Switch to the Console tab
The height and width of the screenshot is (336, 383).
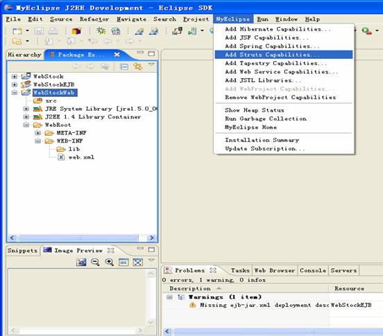313,270
